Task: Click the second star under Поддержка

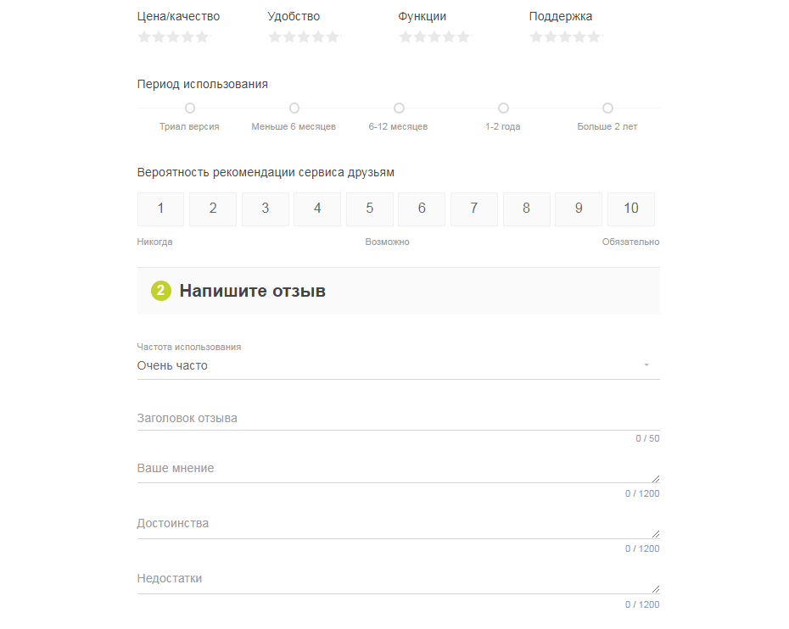Action: tap(551, 36)
